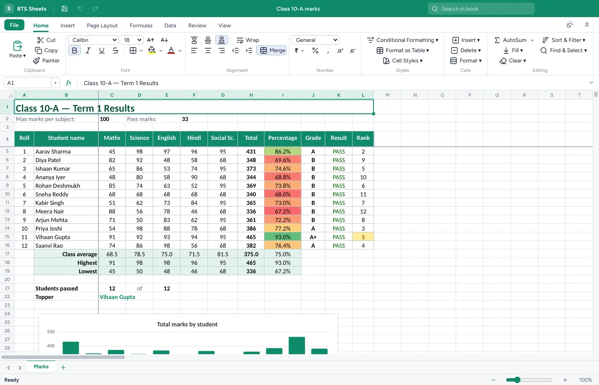
Task: Toggle bold formatting
Action: click(74, 50)
